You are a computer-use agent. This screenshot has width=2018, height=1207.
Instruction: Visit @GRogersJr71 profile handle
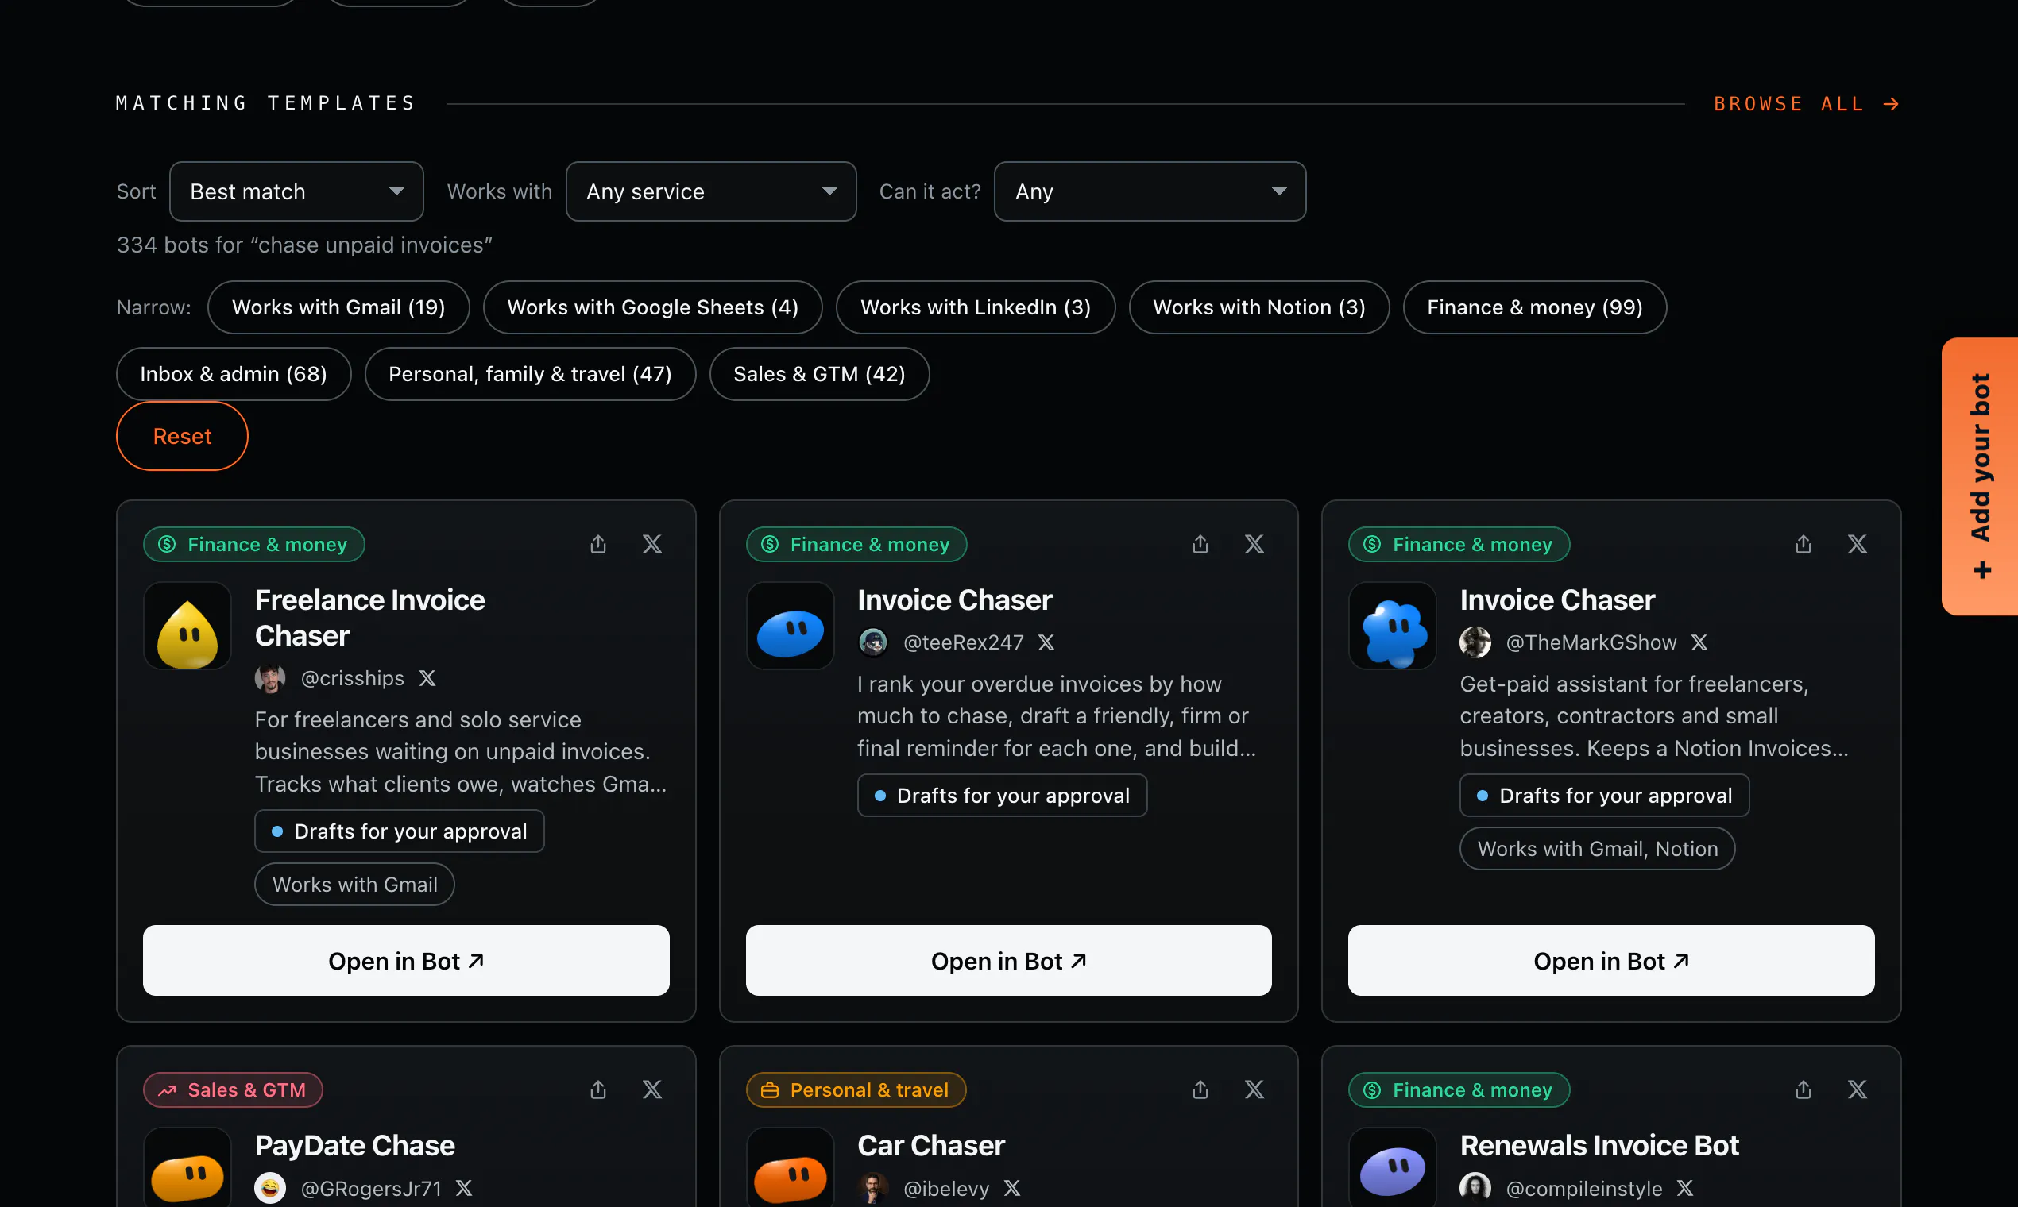point(371,1188)
